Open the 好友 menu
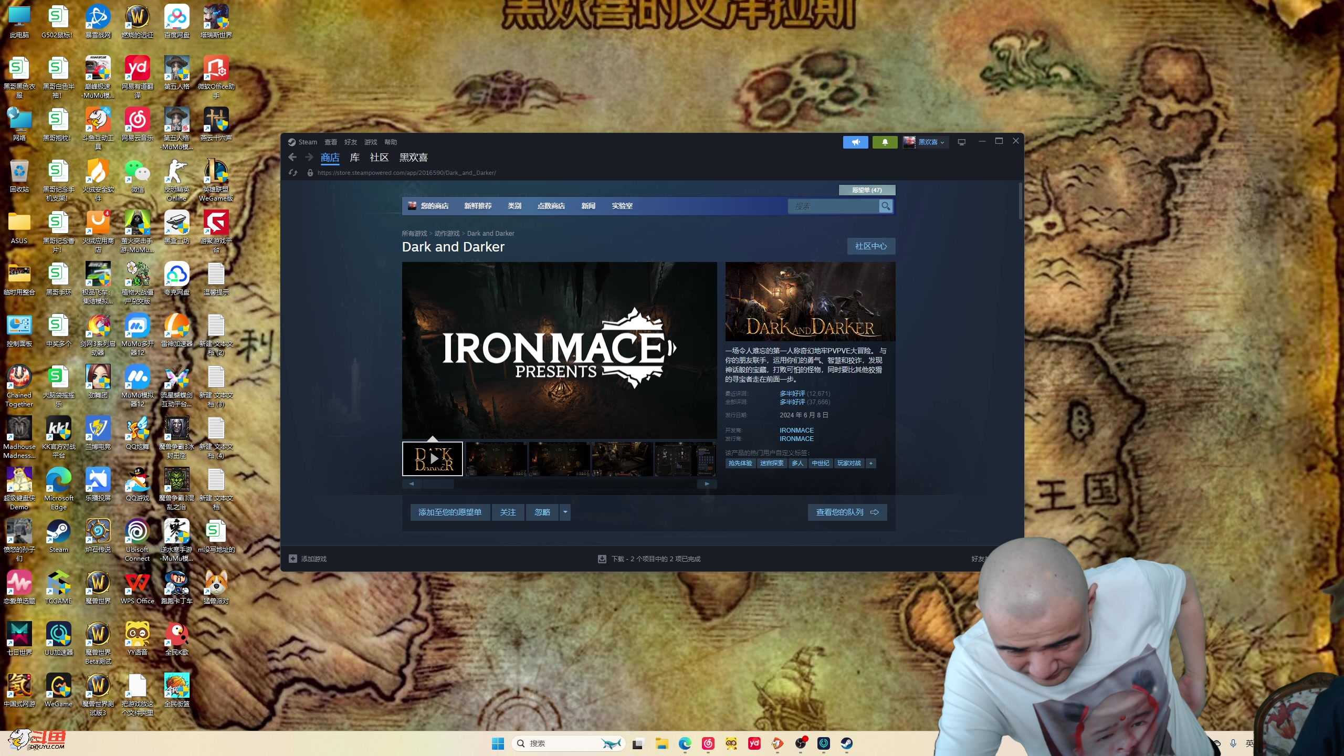Screen dimensions: 1344x756 coord(351,142)
